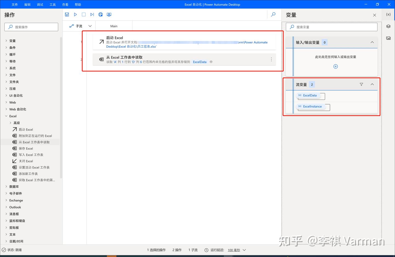Run the flow with the play icon
395x257 pixels.
(x=75, y=14)
